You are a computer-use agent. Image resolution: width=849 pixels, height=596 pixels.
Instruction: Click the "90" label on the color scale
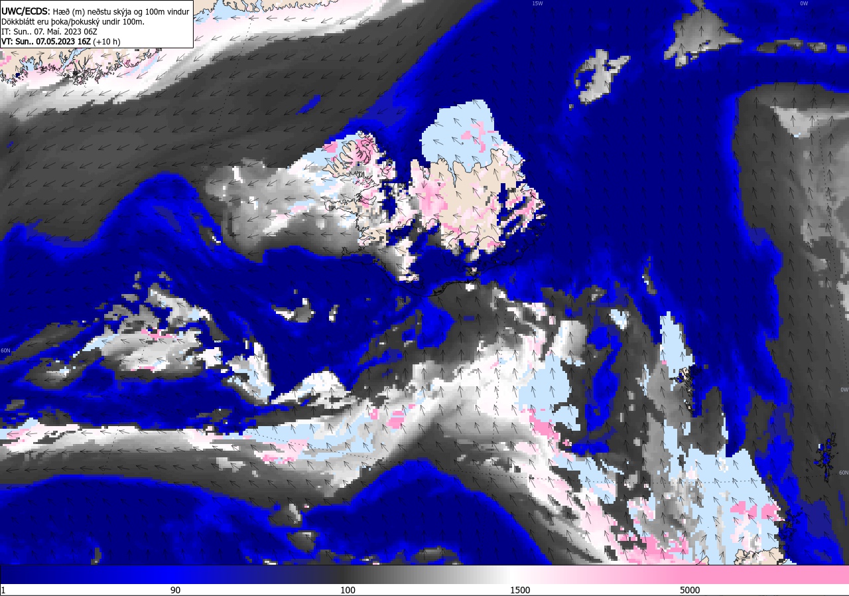click(x=175, y=590)
